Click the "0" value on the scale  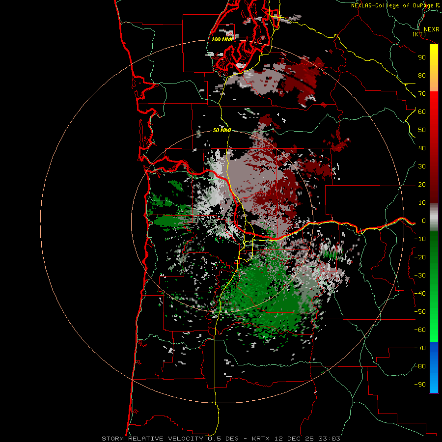pos(424,221)
